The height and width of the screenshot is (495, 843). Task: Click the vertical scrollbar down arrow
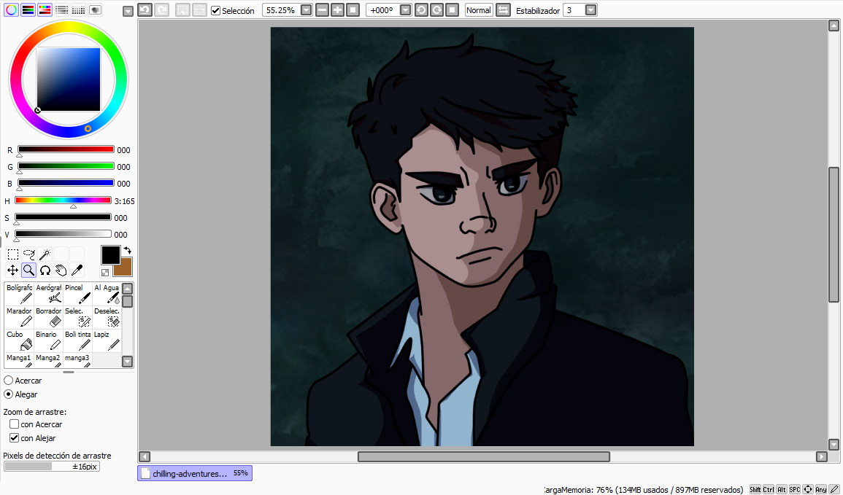tap(834, 445)
